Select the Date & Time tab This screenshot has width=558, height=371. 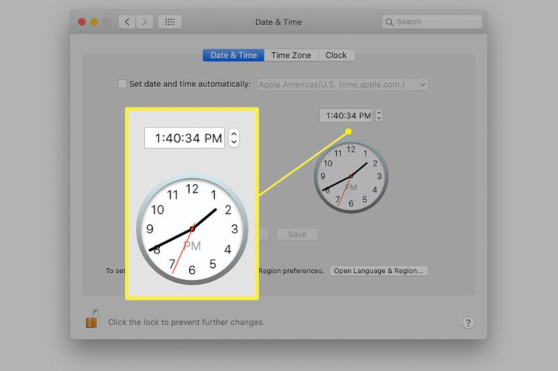click(x=234, y=55)
